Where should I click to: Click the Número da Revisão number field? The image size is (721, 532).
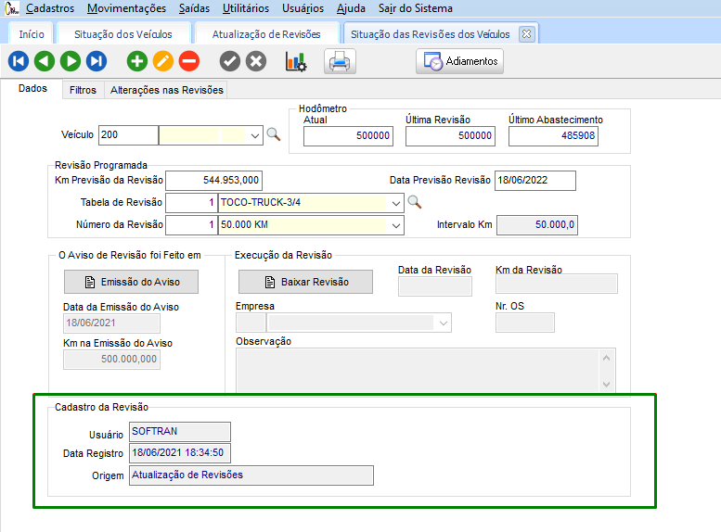click(x=191, y=225)
